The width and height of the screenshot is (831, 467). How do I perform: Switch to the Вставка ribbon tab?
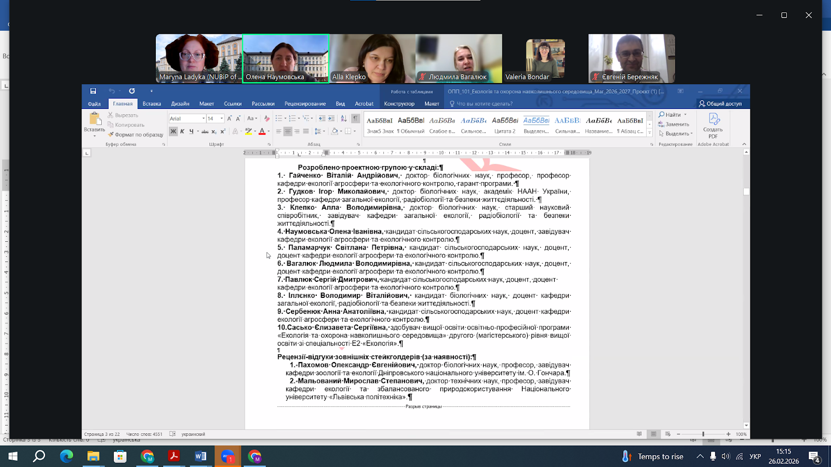[152, 104]
